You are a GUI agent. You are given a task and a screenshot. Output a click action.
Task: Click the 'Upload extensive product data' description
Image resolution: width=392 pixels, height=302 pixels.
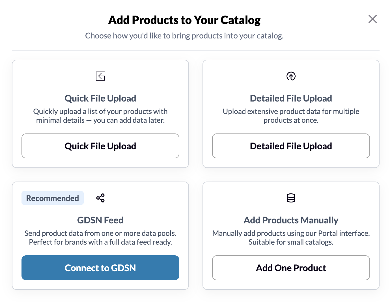click(291, 116)
